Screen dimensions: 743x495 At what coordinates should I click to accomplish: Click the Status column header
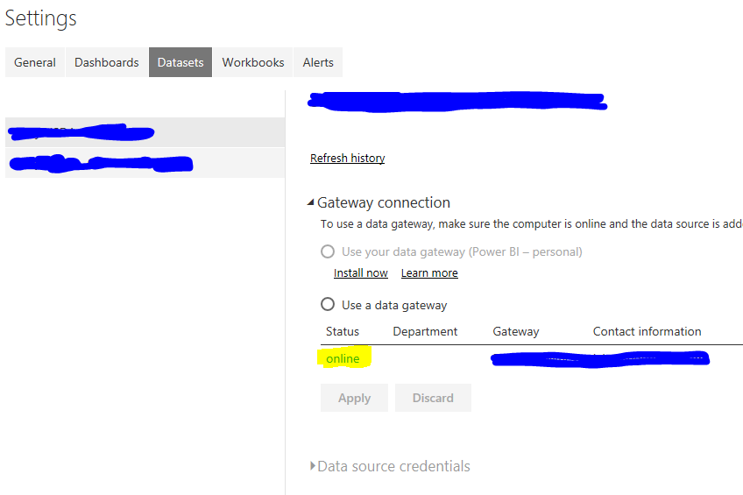tap(342, 331)
